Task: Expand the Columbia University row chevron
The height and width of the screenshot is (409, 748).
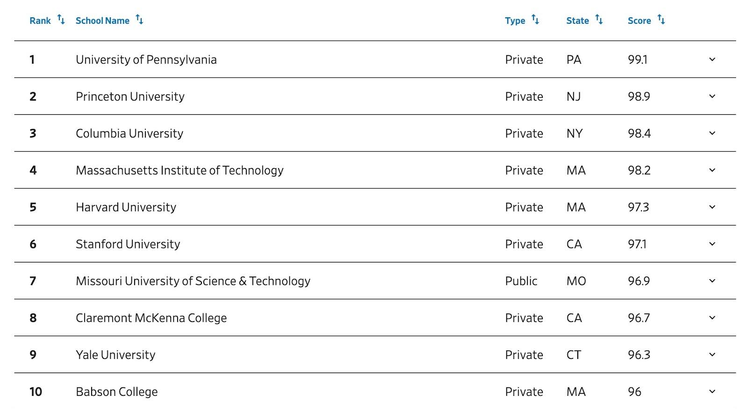Action: pos(712,133)
